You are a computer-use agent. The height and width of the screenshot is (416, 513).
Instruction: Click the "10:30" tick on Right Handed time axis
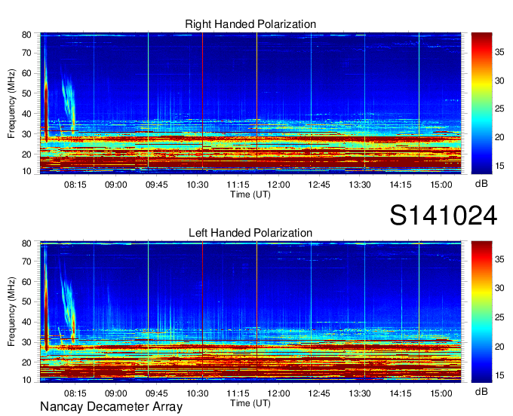coord(198,185)
